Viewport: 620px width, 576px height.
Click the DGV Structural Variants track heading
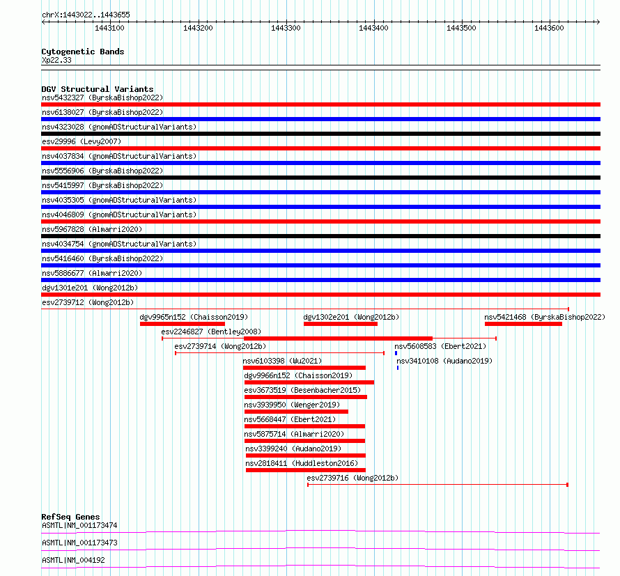tap(98, 89)
